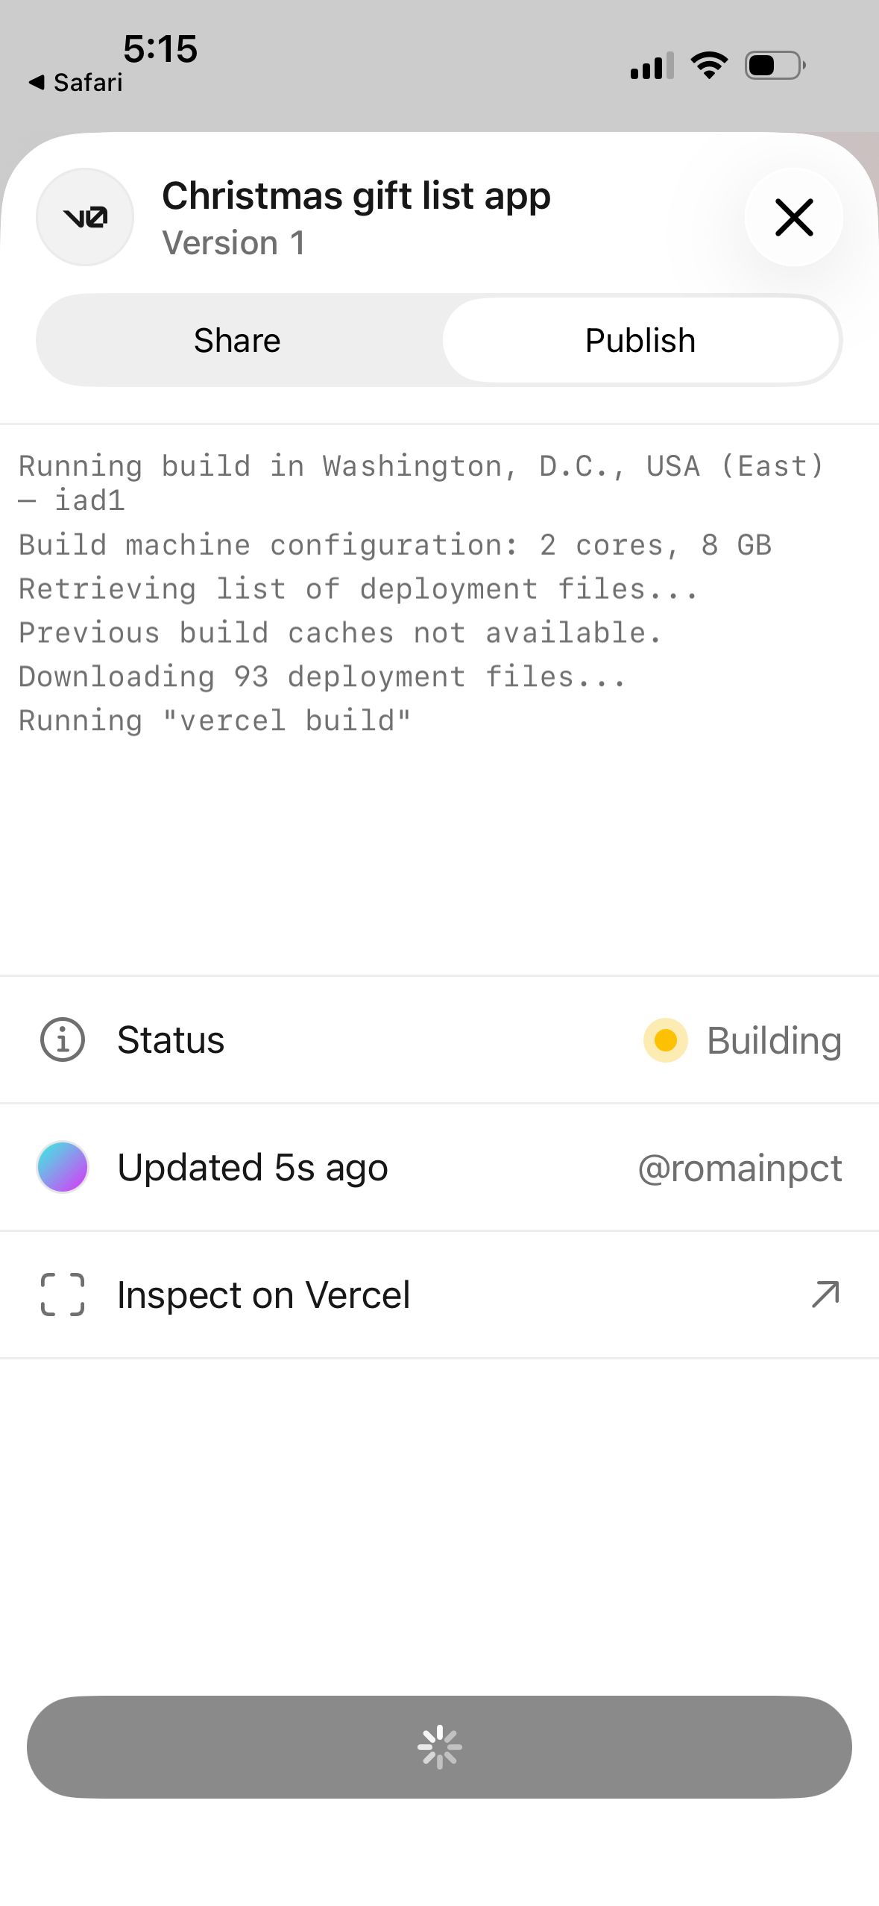Tap the Status info icon
This screenshot has height=1906, width=879.
tap(63, 1040)
